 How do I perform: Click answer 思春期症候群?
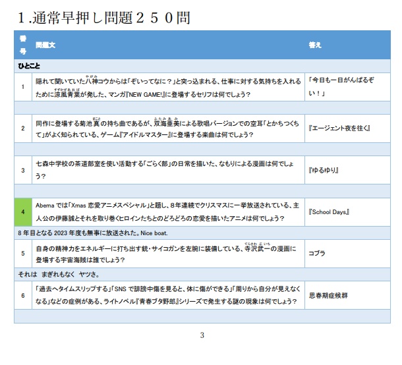click(x=328, y=296)
